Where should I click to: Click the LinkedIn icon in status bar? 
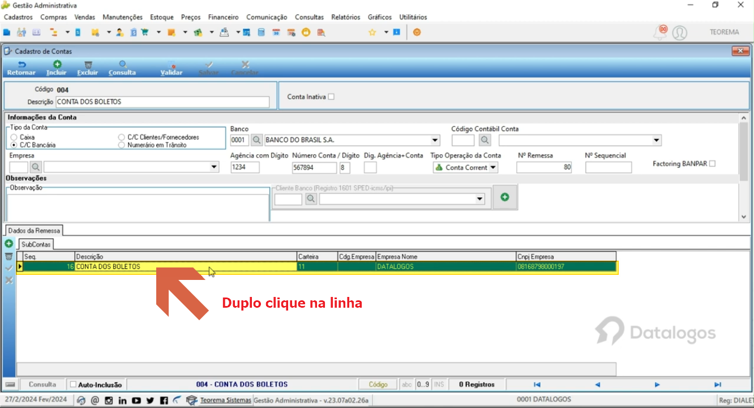pyautogui.click(x=122, y=400)
